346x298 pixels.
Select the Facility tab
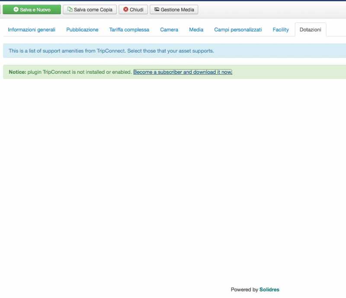coord(281,30)
